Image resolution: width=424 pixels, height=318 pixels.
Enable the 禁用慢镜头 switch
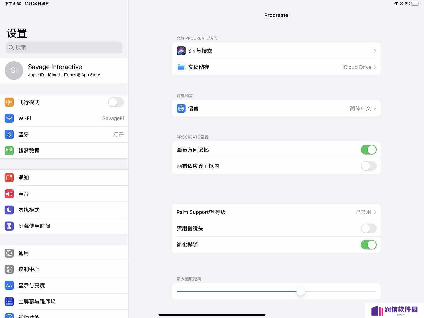click(x=369, y=228)
